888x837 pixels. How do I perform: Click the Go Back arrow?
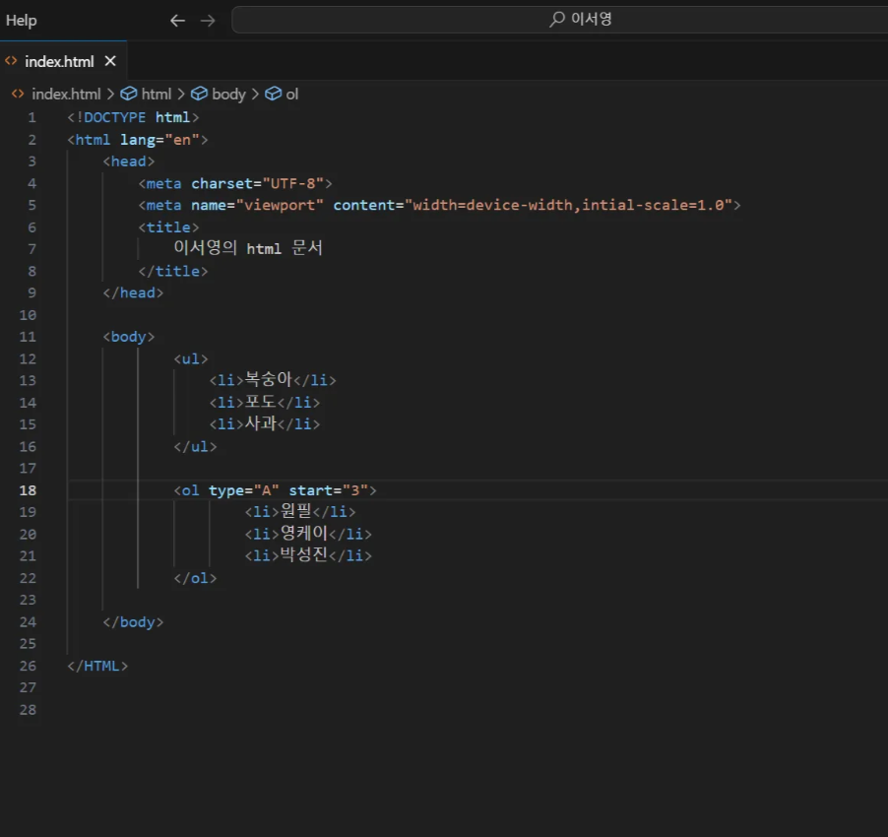tap(177, 20)
